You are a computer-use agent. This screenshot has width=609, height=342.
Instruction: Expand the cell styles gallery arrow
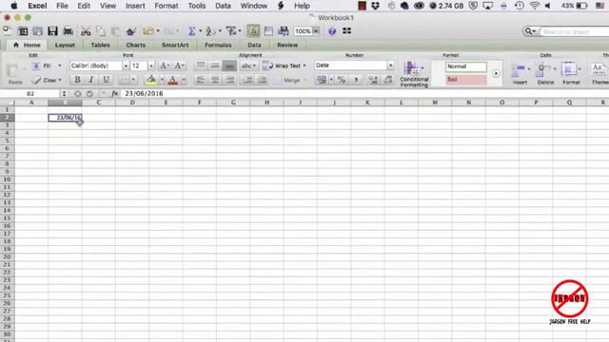(496, 73)
